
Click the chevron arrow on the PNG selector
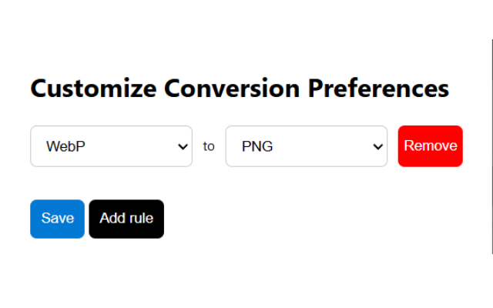pos(377,146)
